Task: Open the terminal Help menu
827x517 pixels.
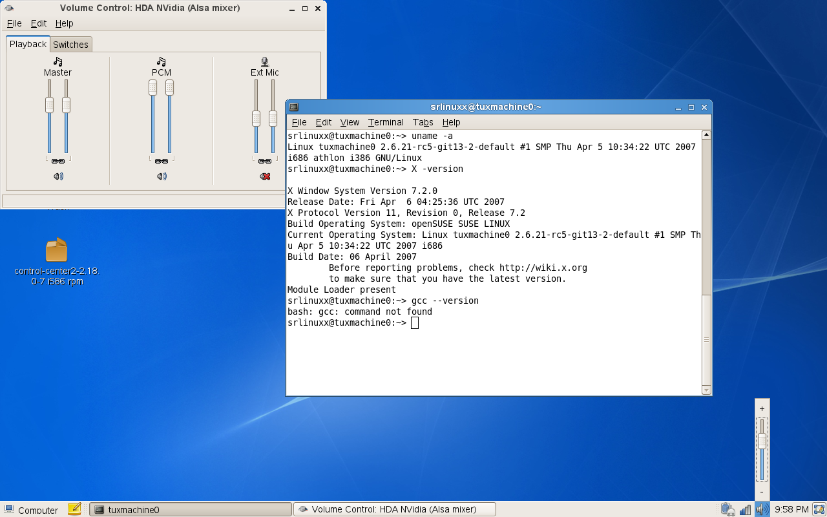Action: click(451, 122)
